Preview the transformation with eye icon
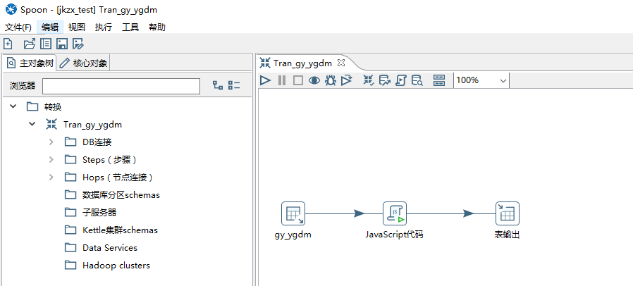This screenshot has width=633, height=286. click(x=314, y=80)
